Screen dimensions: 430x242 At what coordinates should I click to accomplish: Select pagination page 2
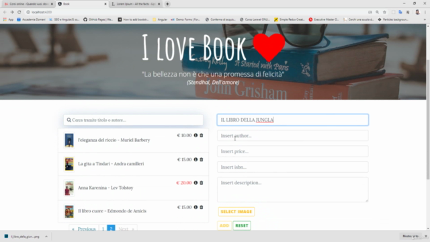point(111,229)
